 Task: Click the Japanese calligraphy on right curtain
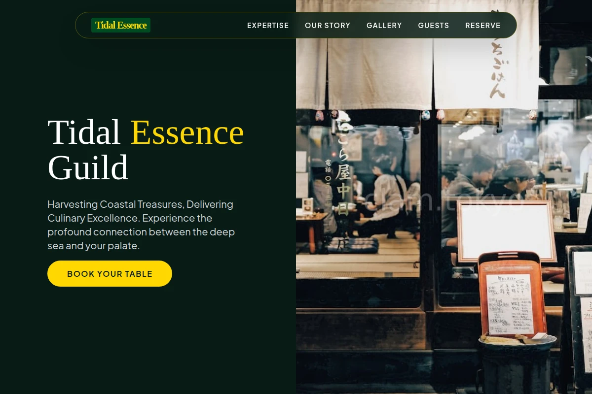click(497, 54)
